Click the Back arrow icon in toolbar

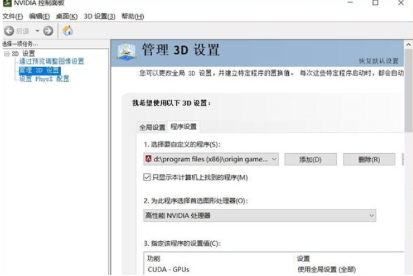9,31
